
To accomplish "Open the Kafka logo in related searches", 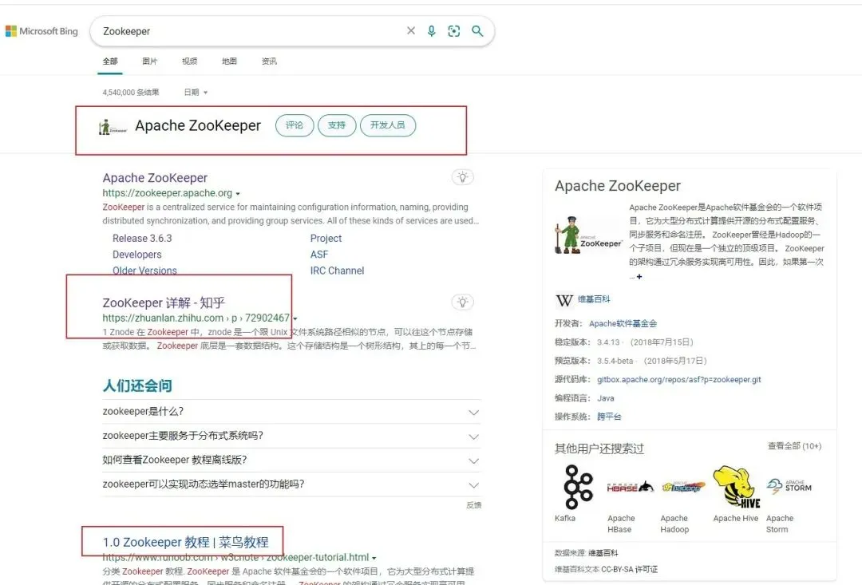I will tap(577, 487).
